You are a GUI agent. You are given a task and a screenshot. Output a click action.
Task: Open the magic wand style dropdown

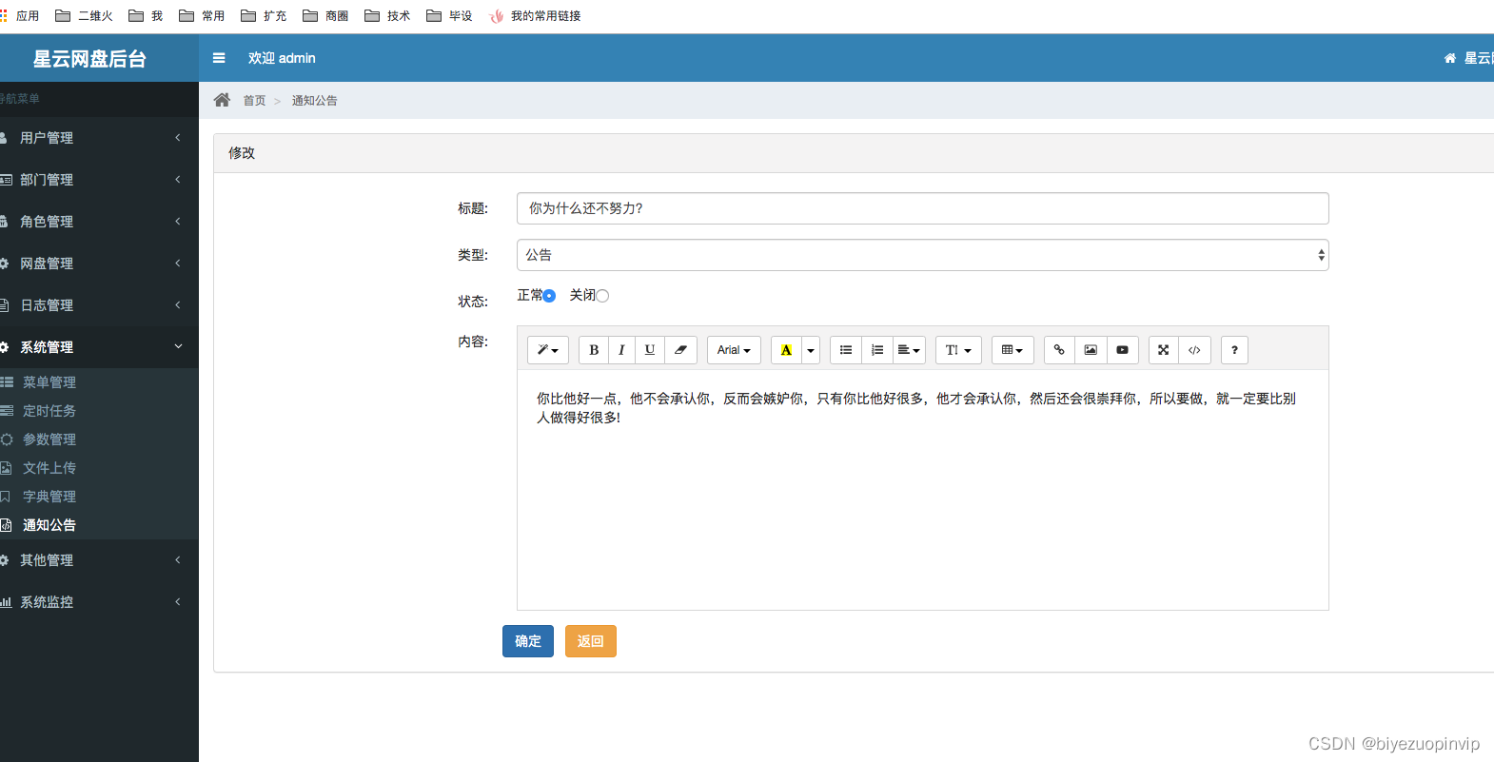(x=548, y=350)
